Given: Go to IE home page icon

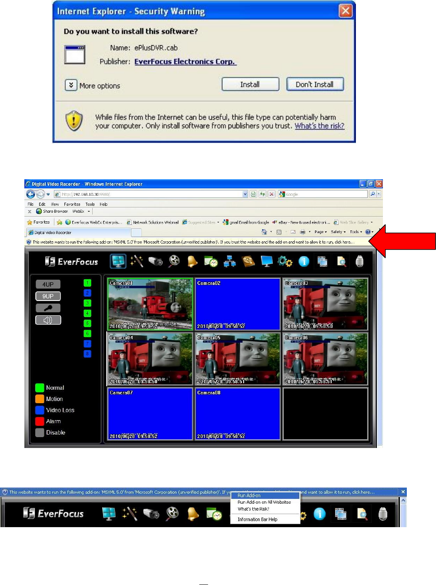Looking at the screenshot, I should coord(264,232).
